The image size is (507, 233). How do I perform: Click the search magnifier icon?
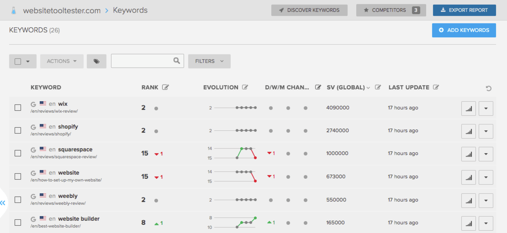pyautogui.click(x=177, y=60)
